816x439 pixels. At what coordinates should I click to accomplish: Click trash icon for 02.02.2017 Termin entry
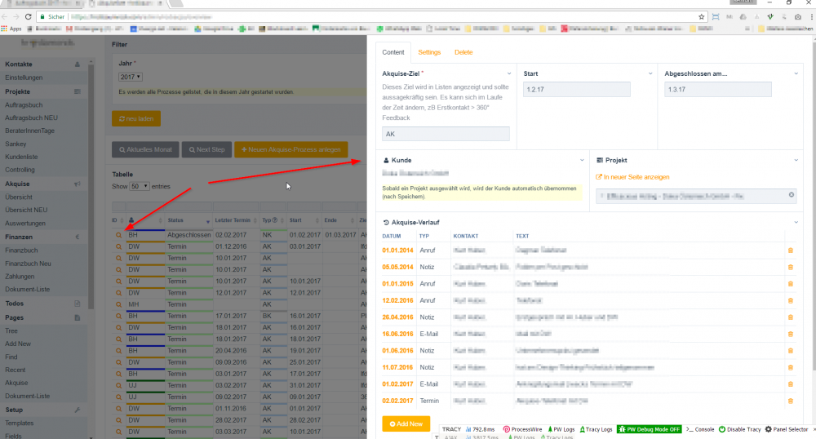[x=790, y=401]
